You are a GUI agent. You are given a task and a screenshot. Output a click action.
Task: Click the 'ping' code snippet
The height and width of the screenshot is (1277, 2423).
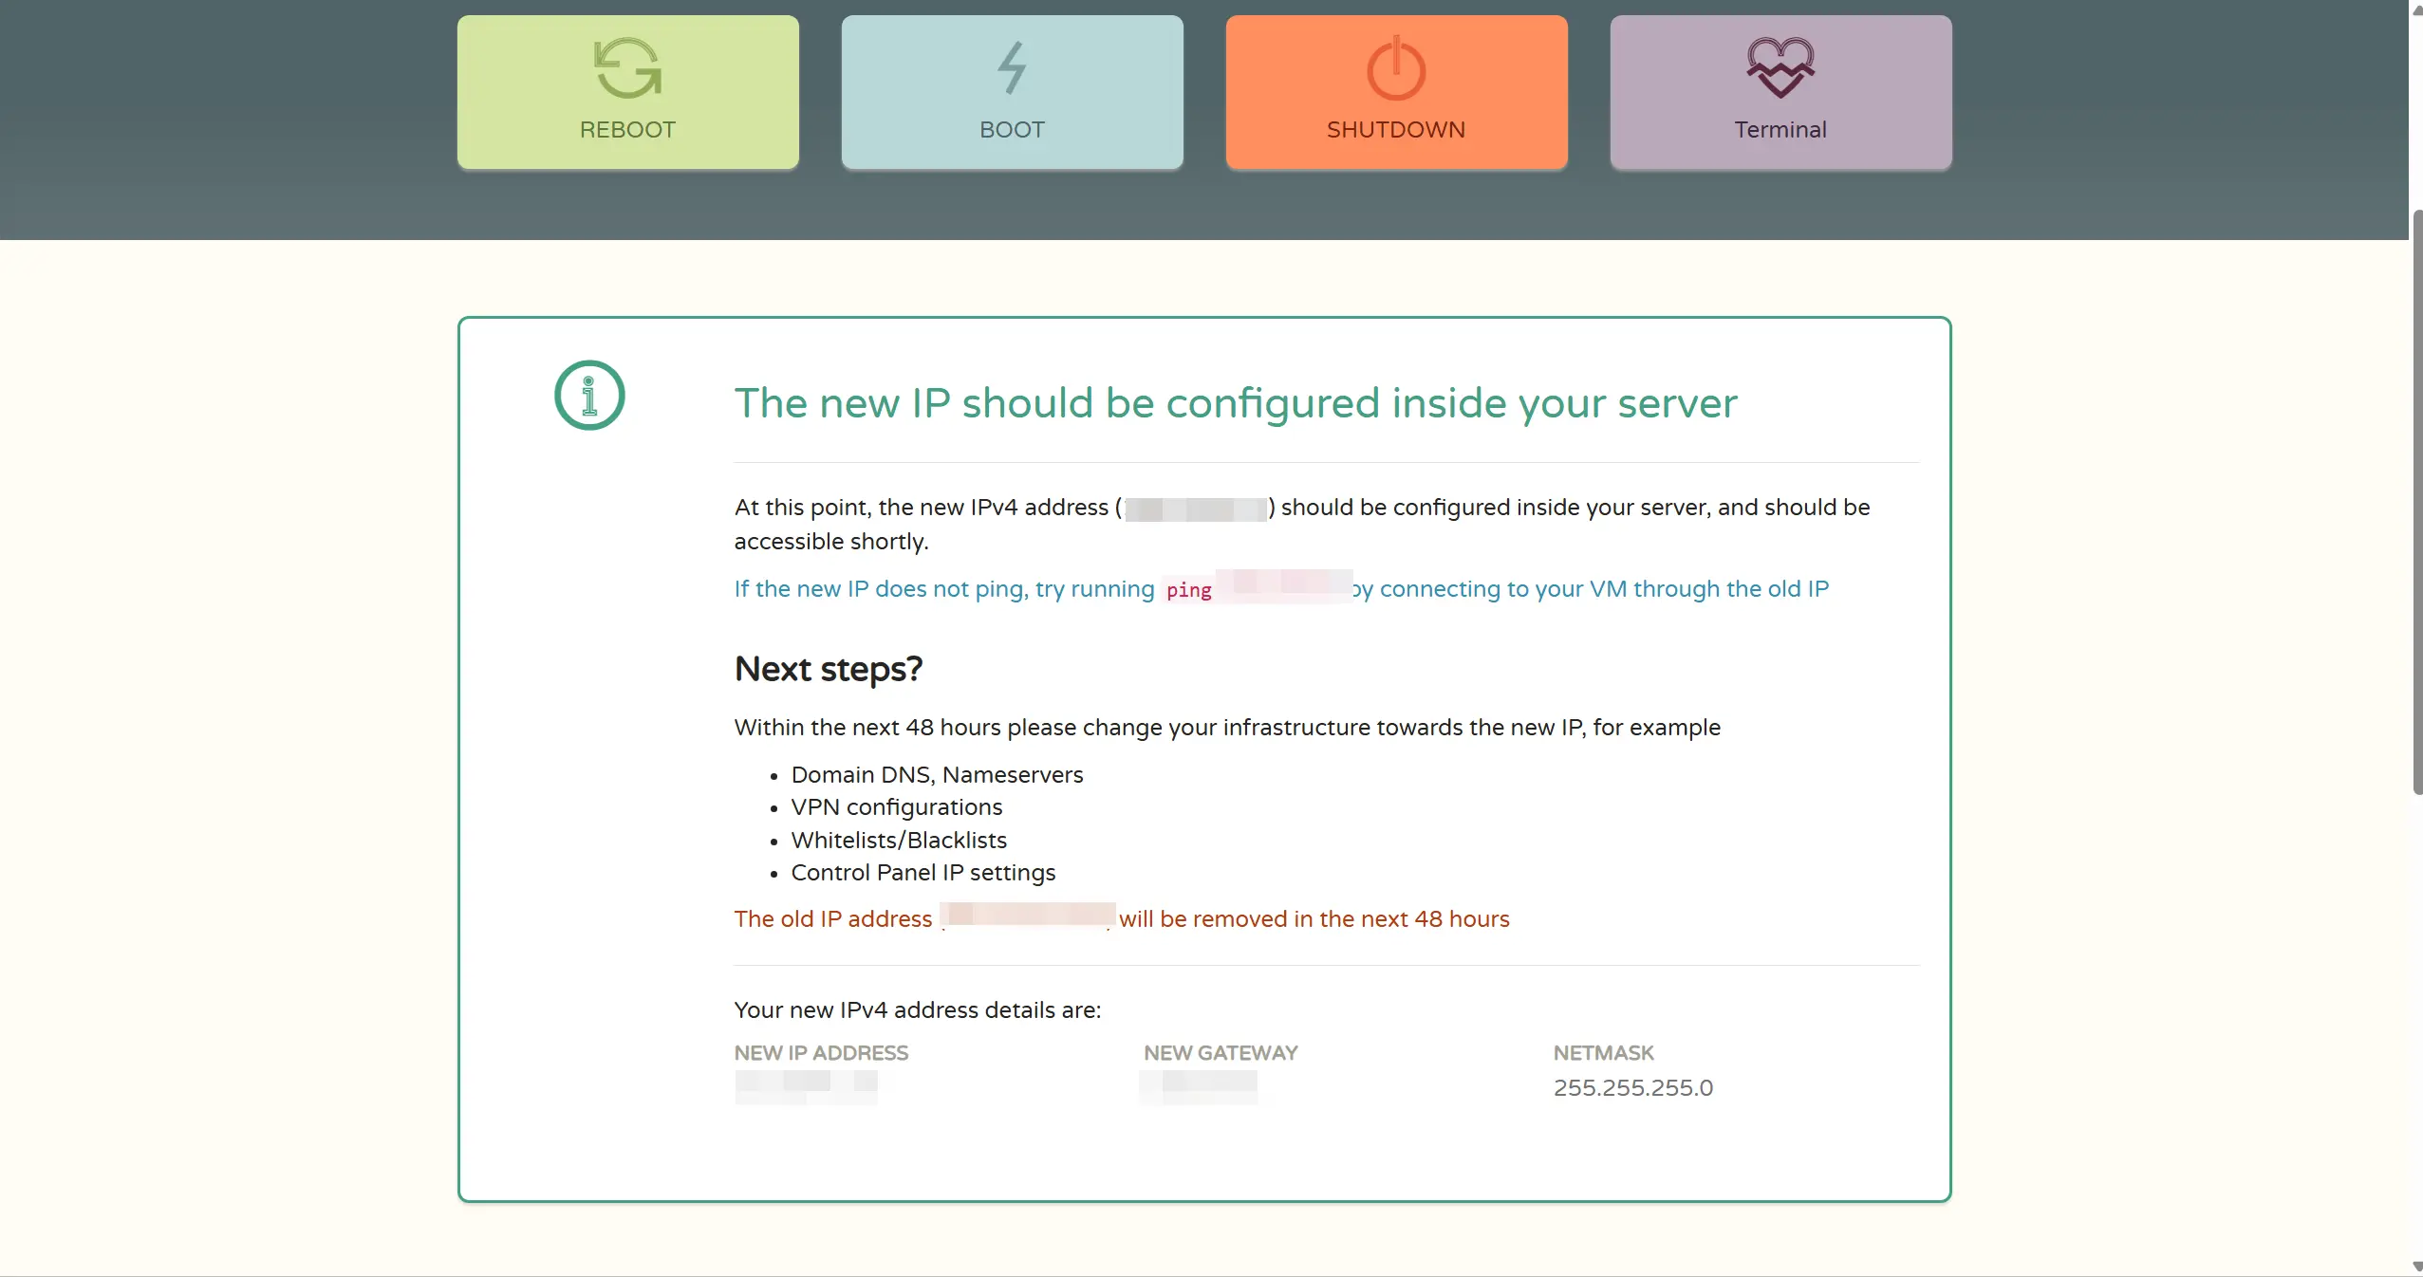click(x=1188, y=590)
